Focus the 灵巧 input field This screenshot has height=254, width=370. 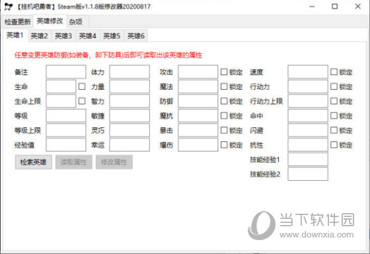[x=129, y=131]
